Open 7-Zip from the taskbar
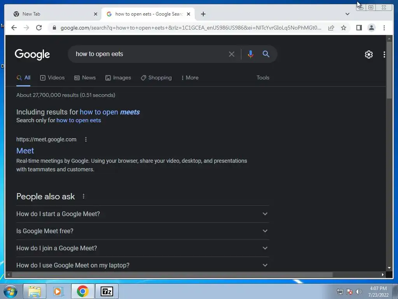398x299 pixels. click(107, 291)
